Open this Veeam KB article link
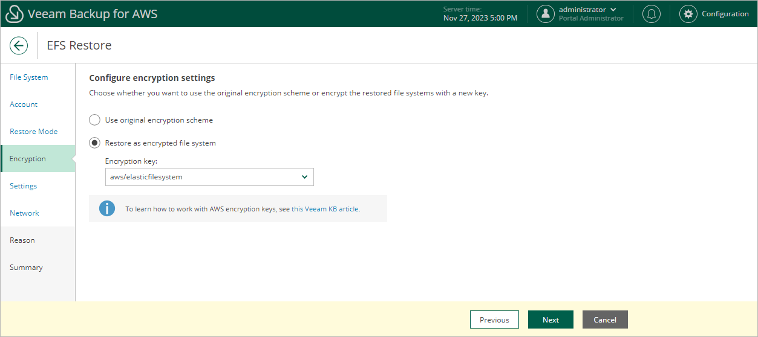 coord(325,209)
